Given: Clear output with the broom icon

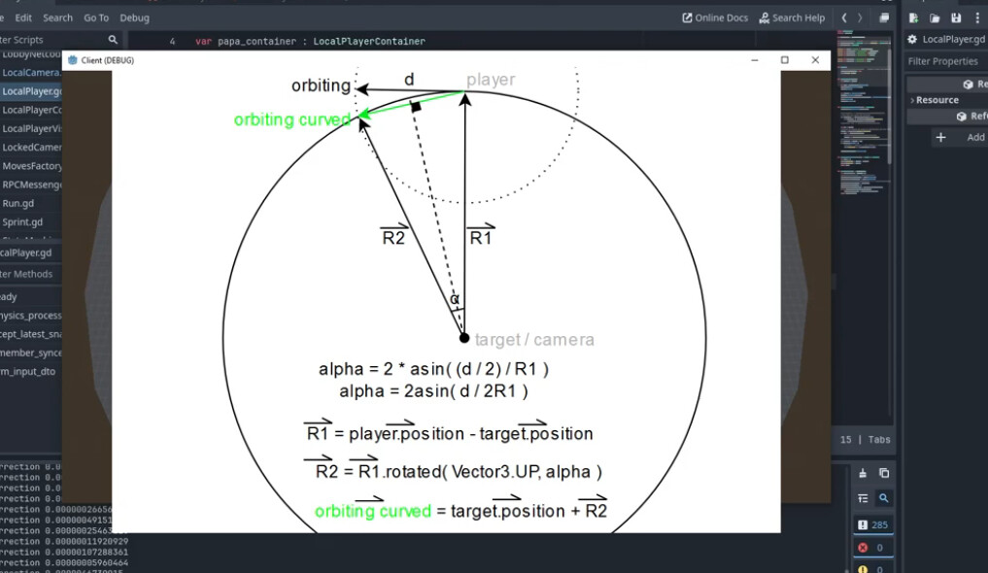Looking at the screenshot, I should point(863,473).
